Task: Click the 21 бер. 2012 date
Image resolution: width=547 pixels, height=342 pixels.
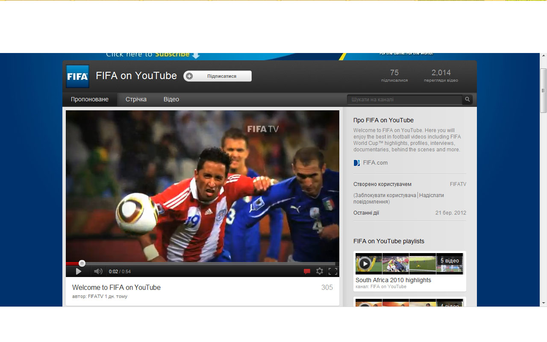Action: [451, 213]
